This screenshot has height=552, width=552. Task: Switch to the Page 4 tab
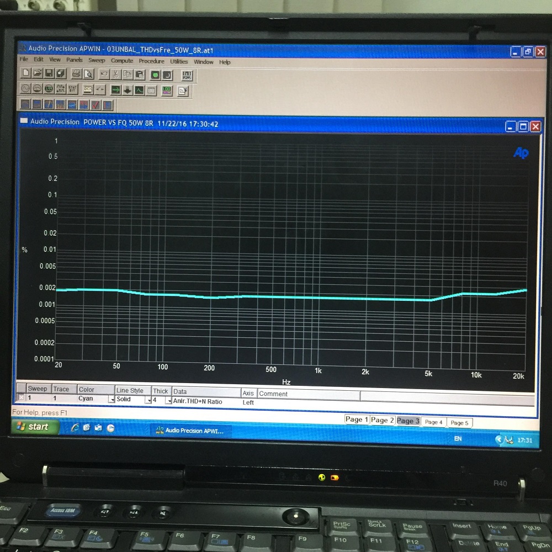click(433, 422)
